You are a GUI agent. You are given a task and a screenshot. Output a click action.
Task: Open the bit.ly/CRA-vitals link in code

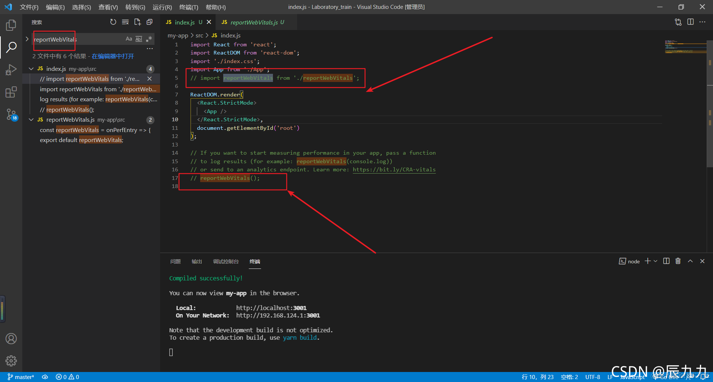pos(394,170)
